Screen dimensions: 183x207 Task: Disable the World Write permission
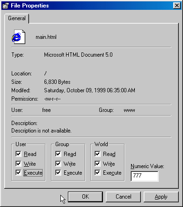(x=97, y=163)
